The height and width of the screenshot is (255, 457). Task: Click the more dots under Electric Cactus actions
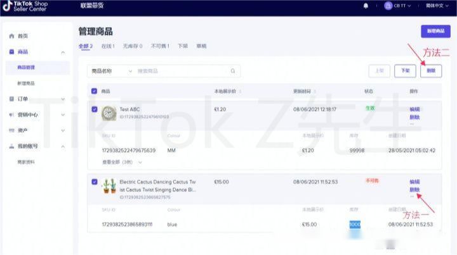point(412,196)
